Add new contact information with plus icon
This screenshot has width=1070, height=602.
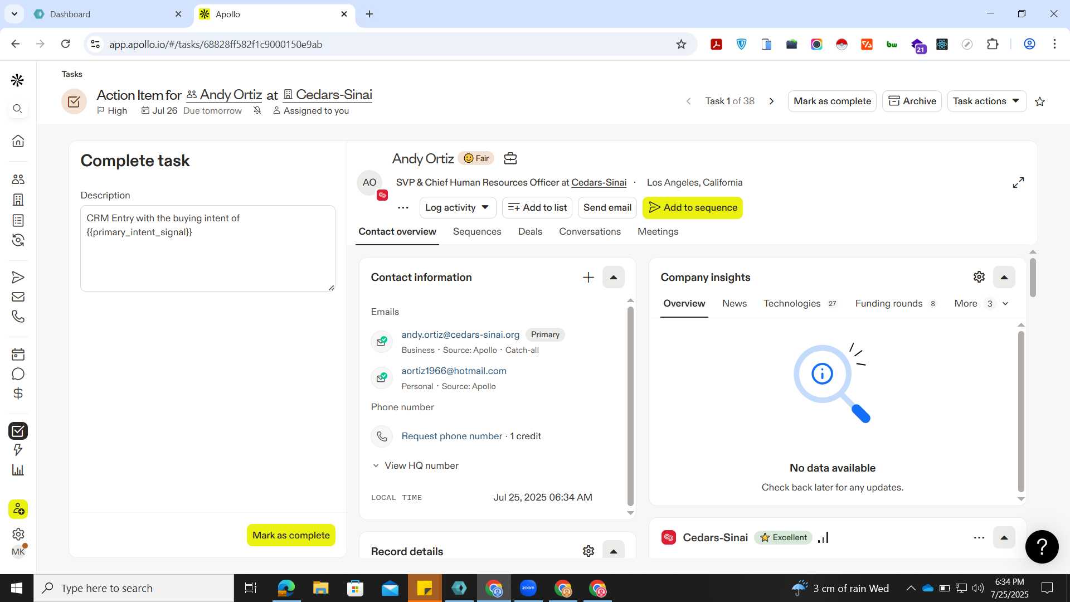click(x=588, y=278)
